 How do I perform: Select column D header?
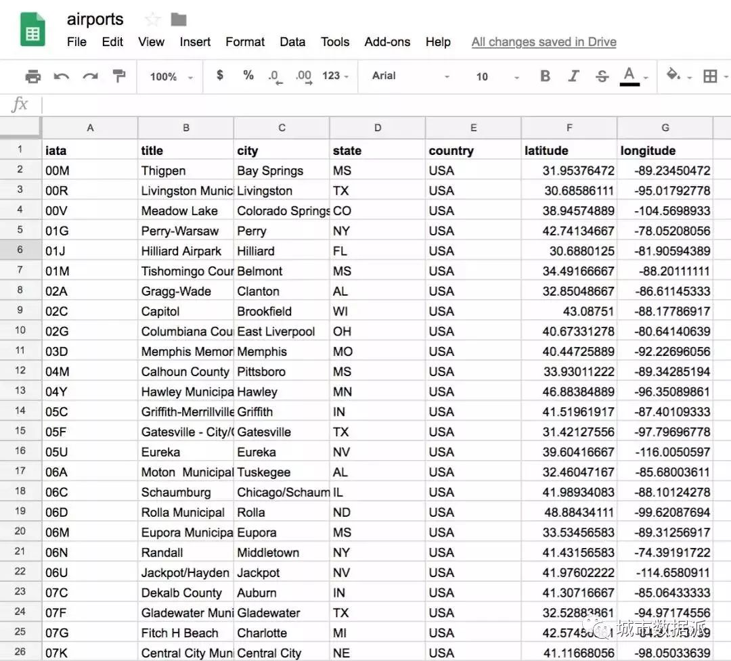(378, 128)
